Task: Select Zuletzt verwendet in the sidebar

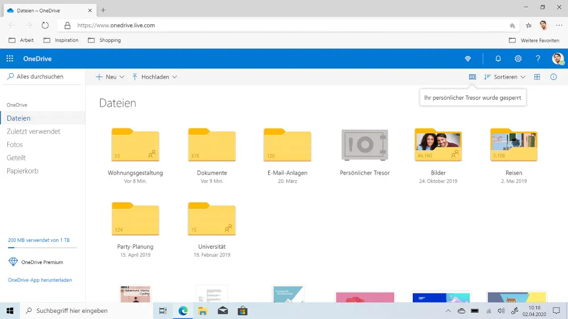Action: click(34, 131)
